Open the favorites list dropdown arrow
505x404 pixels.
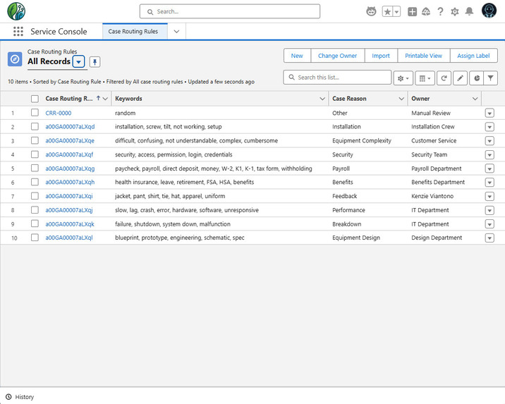tap(397, 12)
